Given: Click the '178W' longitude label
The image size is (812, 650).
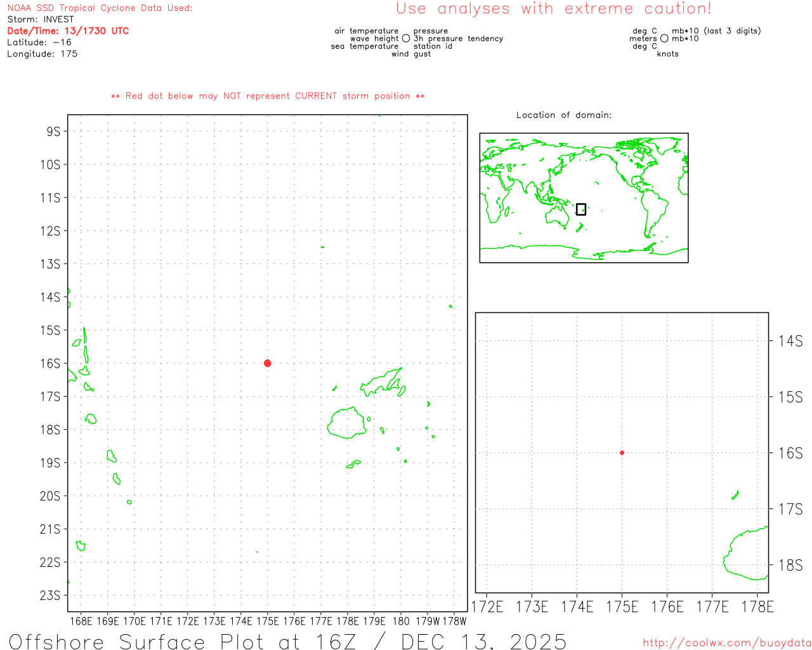Looking at the screenshot, I should (454, 621).
